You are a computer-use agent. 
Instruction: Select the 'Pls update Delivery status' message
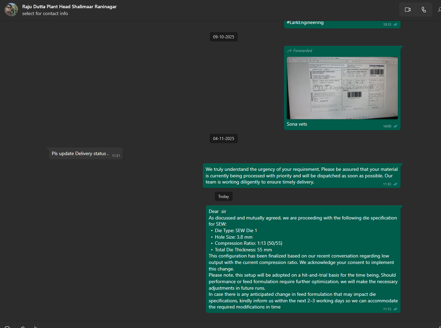tap(79, 154)
